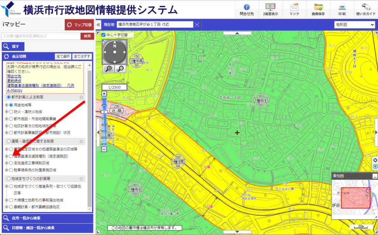378x235 pixels.
Task: Expand the 宅地造成工事規制区域 node
Action: [x=7, y=163]
